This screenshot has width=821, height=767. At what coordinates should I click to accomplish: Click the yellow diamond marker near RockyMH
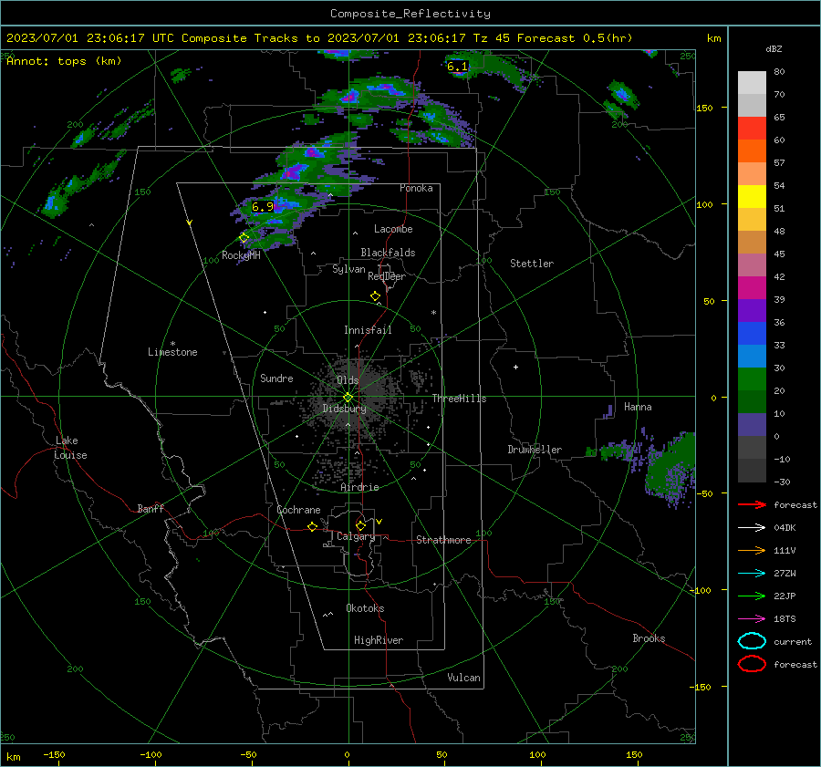pos(244,238)
